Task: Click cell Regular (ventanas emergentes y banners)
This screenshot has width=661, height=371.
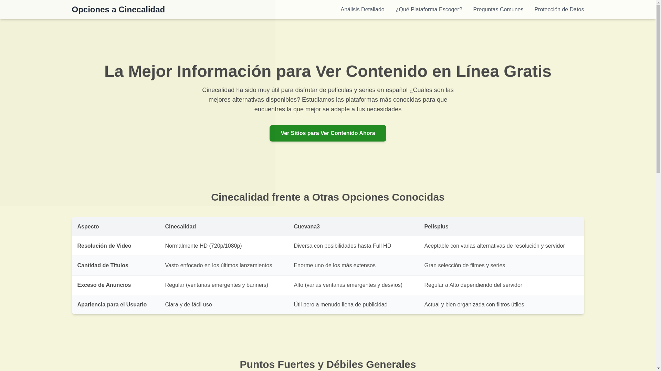Action: [x=224, y=285]
